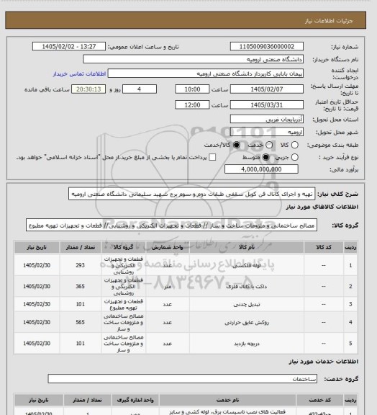Screen dimensions: 377x415
Task: Click the delivery province field آذربایجان غربی
Action: (267, 119)
